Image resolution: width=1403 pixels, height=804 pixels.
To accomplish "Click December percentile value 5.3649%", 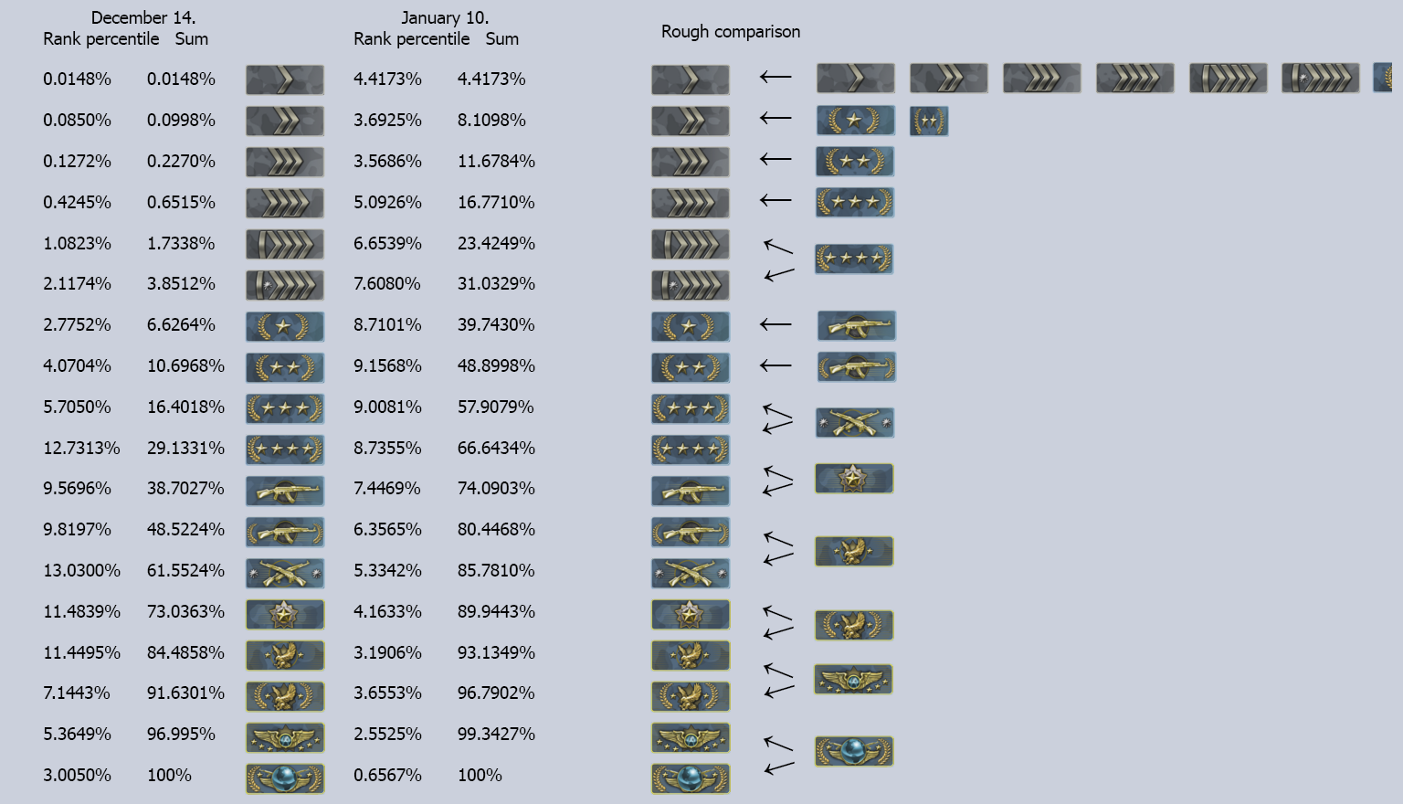I will 78,735.
